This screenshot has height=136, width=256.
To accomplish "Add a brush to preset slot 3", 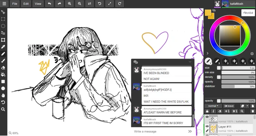I will [x=226, y=61].
